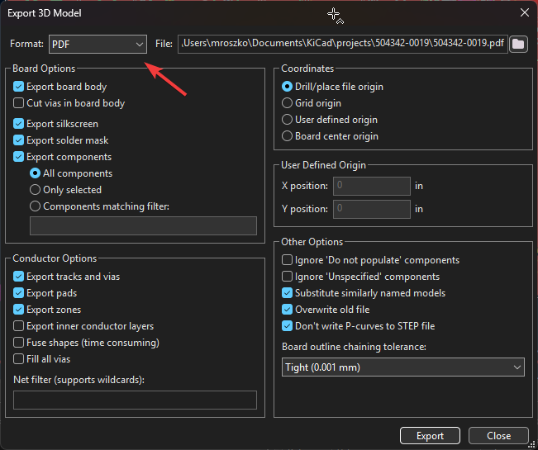Choose Board center origin option
The image size is (538, 450).
pos(288,136)
